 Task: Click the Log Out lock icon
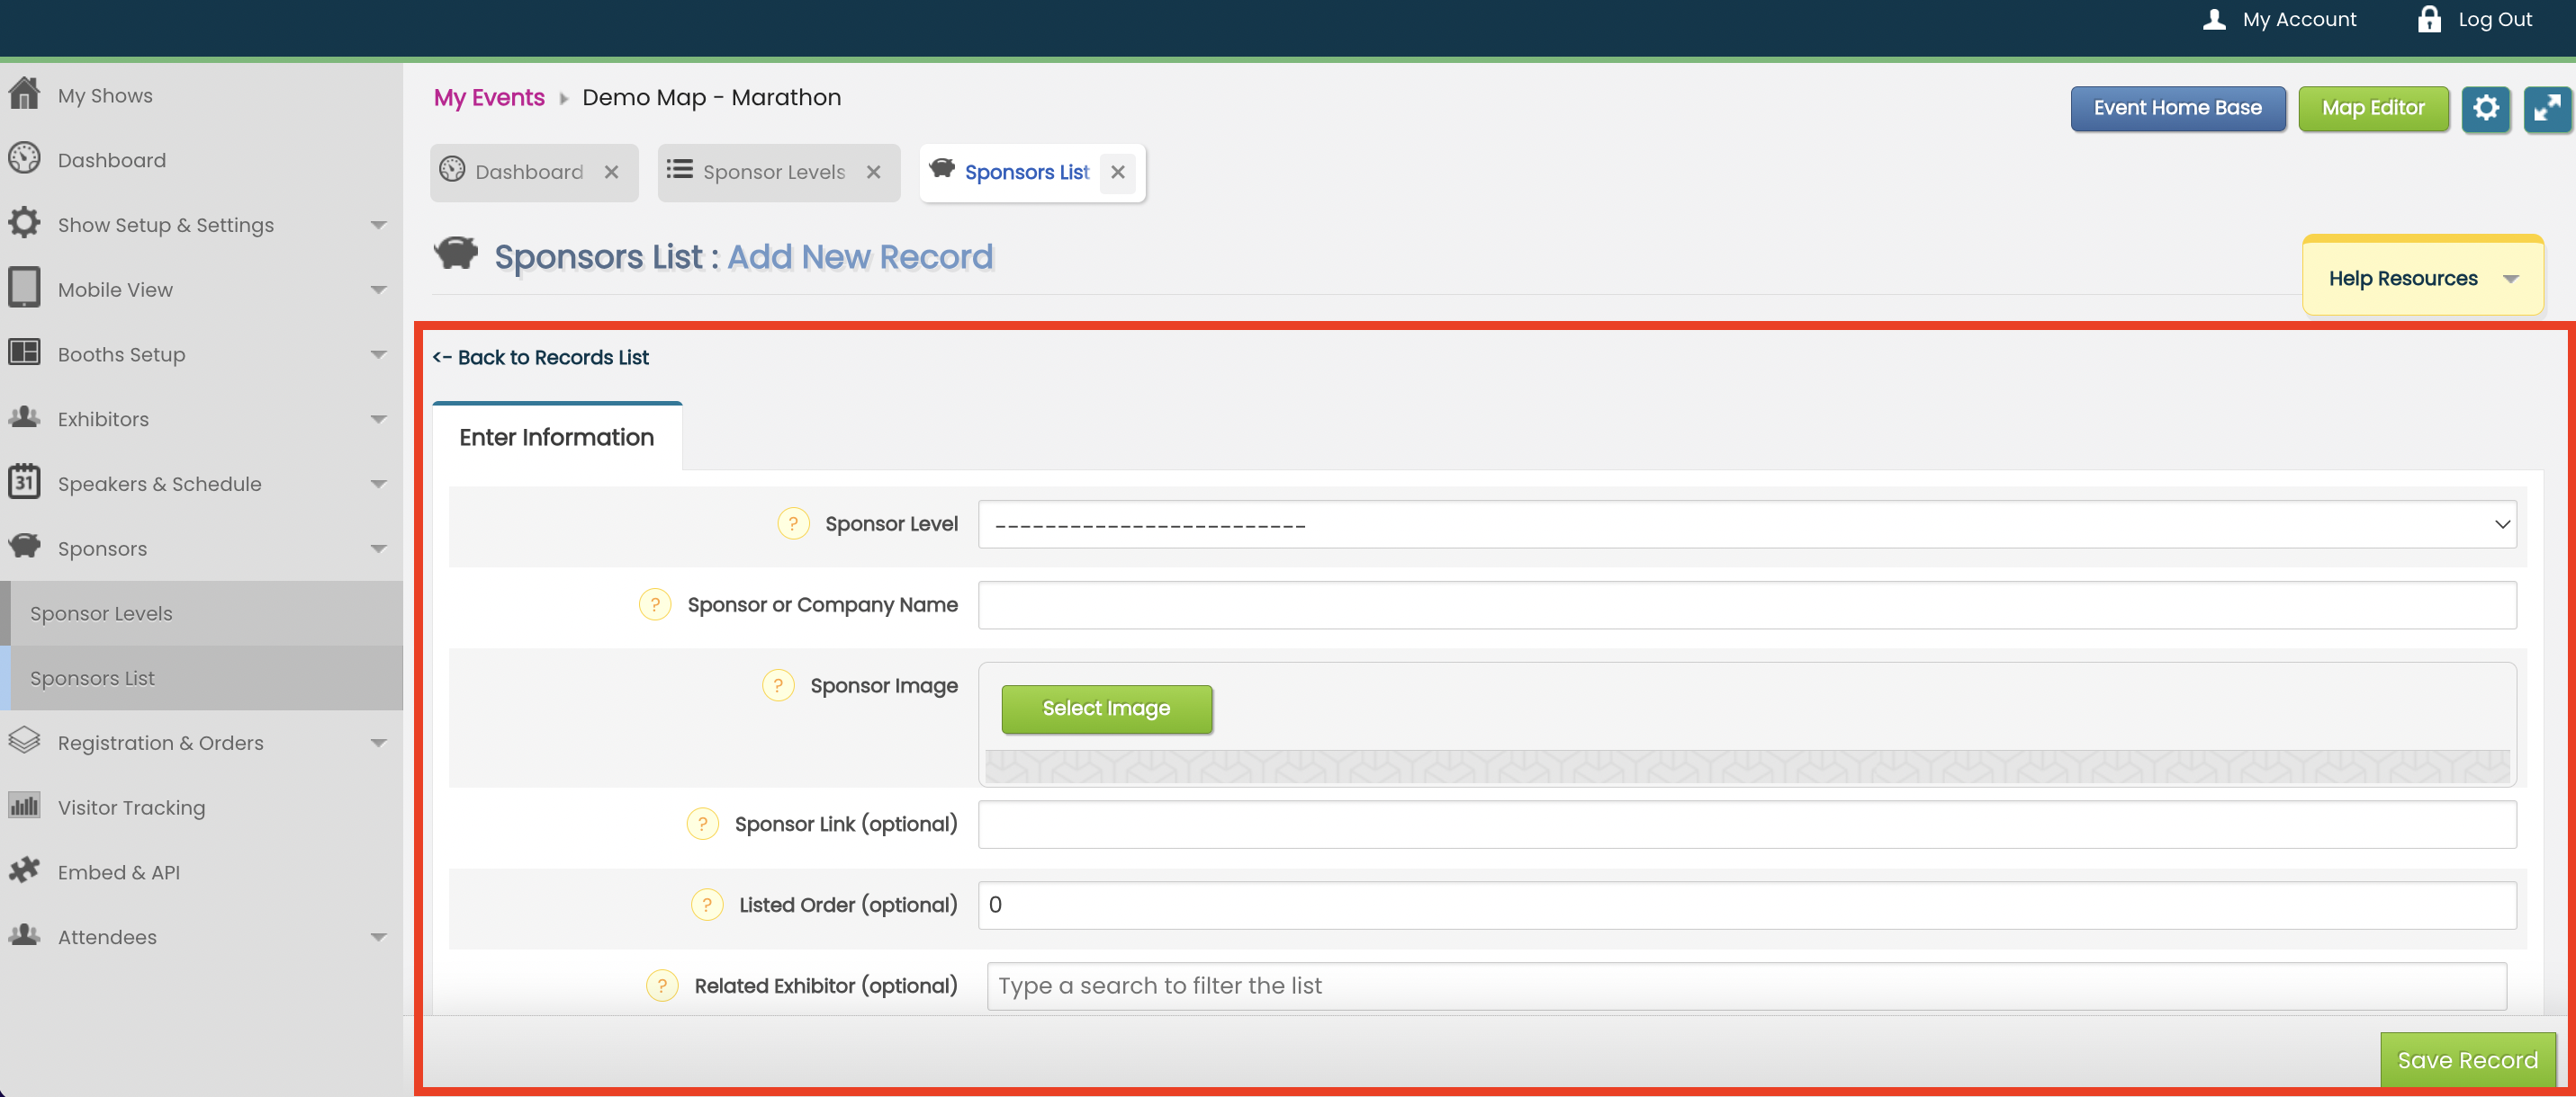point(2429,19)
